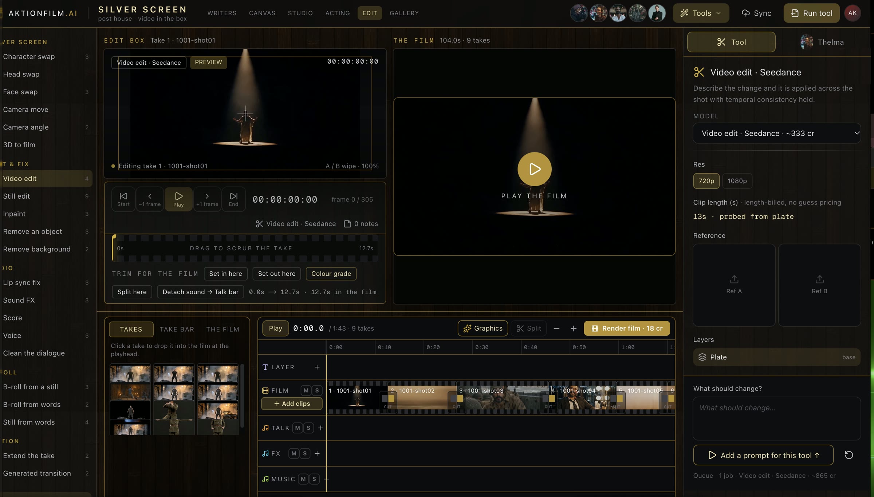Click the reset arrow beside the prompt button
The height and width of the screenshot is (497, 874).
pyautogui.click(x=849, y=455)
